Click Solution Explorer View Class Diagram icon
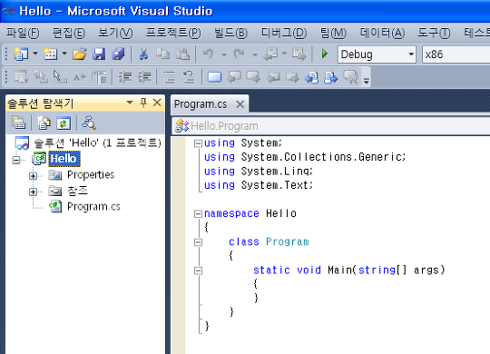The image size is (490, 354). pyautogui.click(x=89, y=123)
